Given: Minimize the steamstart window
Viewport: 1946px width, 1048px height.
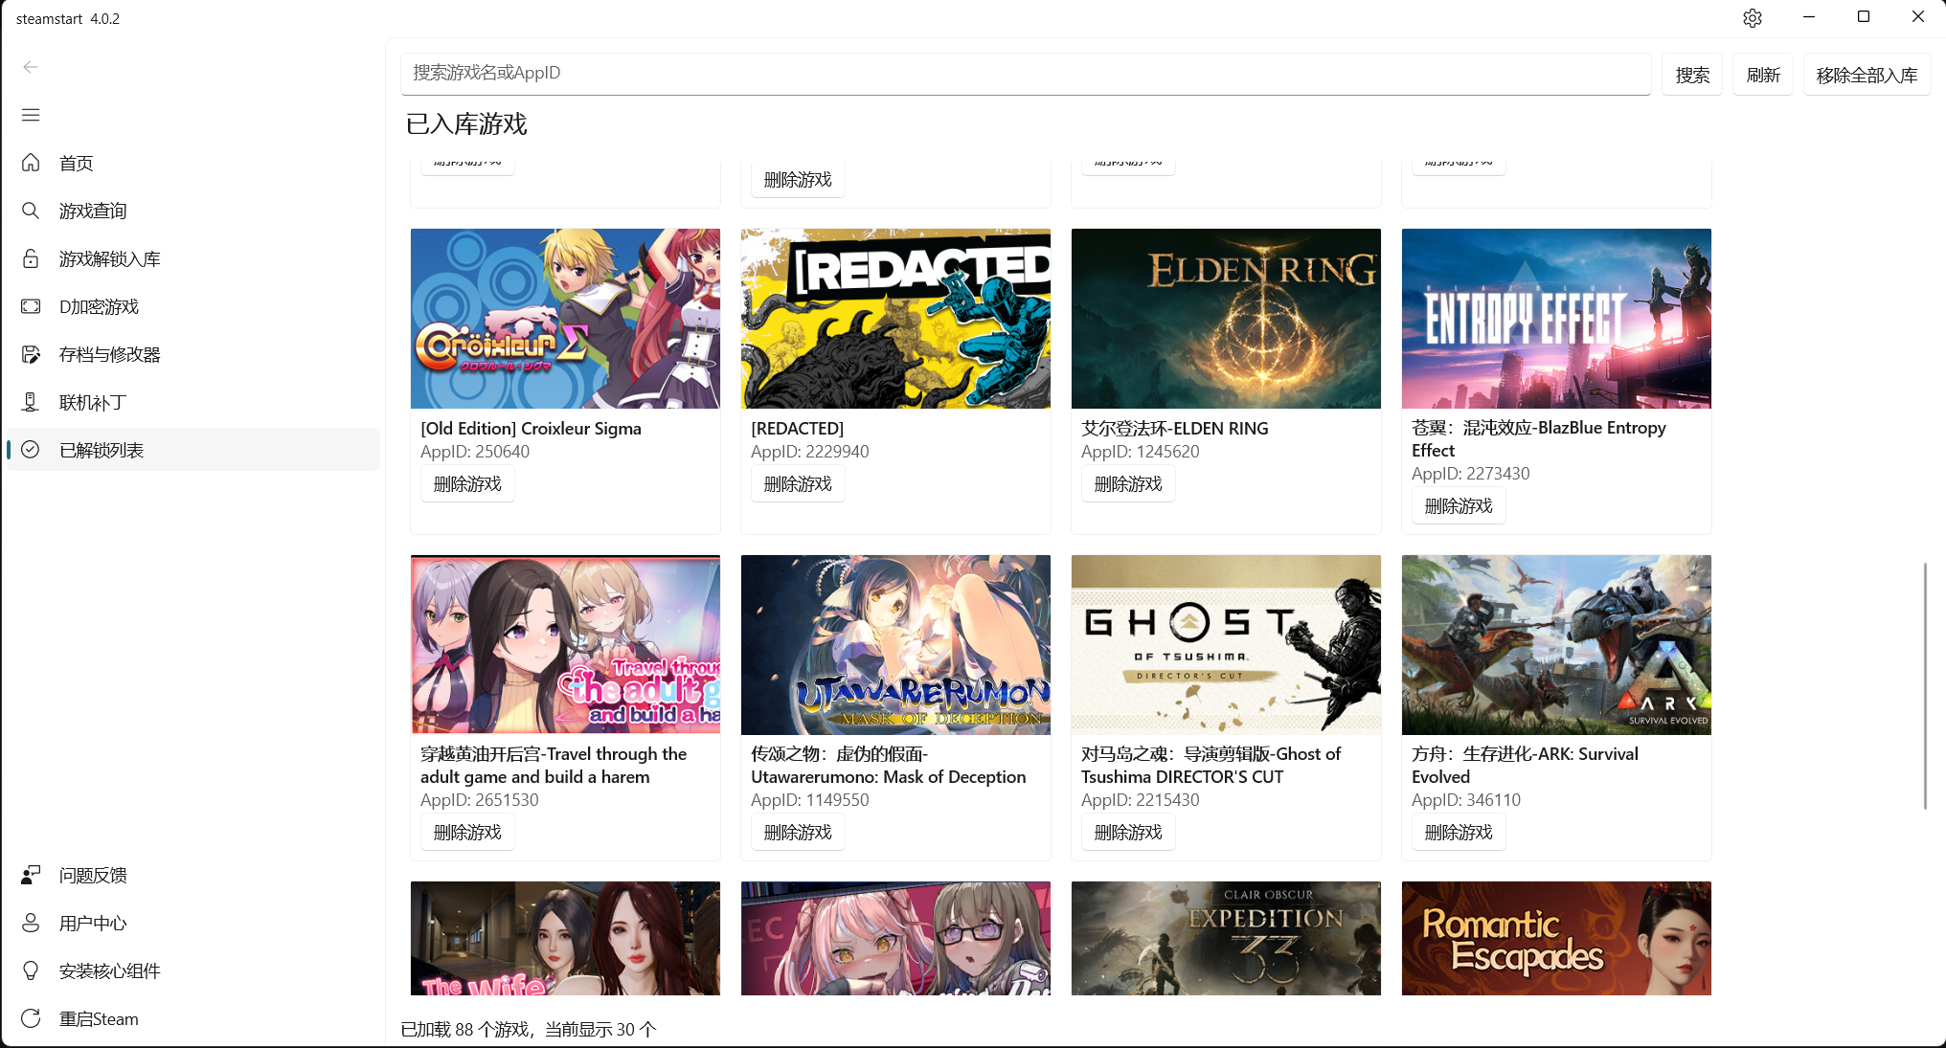Looking at the screenshot, I should pos(1809,17).
